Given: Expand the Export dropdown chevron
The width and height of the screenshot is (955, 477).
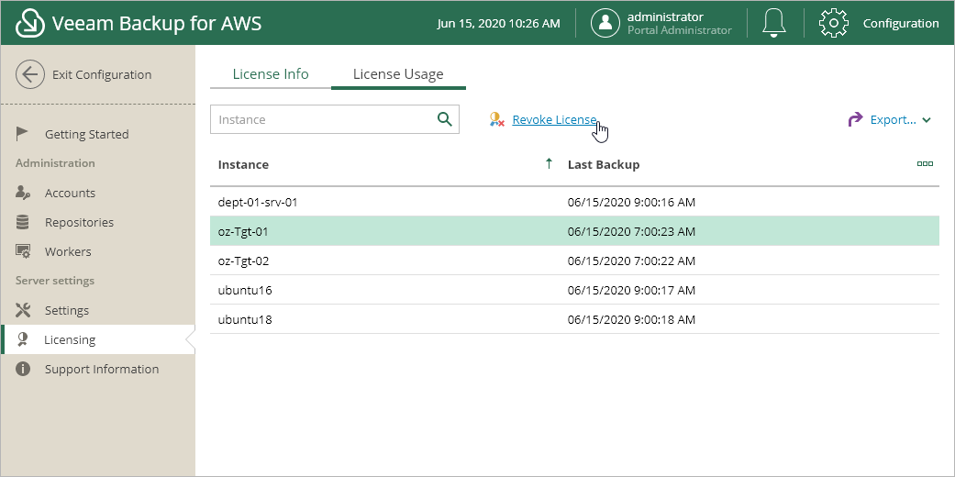Looking at the screenshot, I should (927, 120).
